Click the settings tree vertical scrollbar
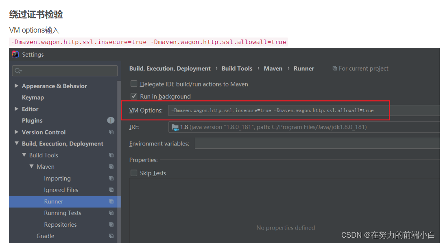441x243 pixels. pos(119,162)
